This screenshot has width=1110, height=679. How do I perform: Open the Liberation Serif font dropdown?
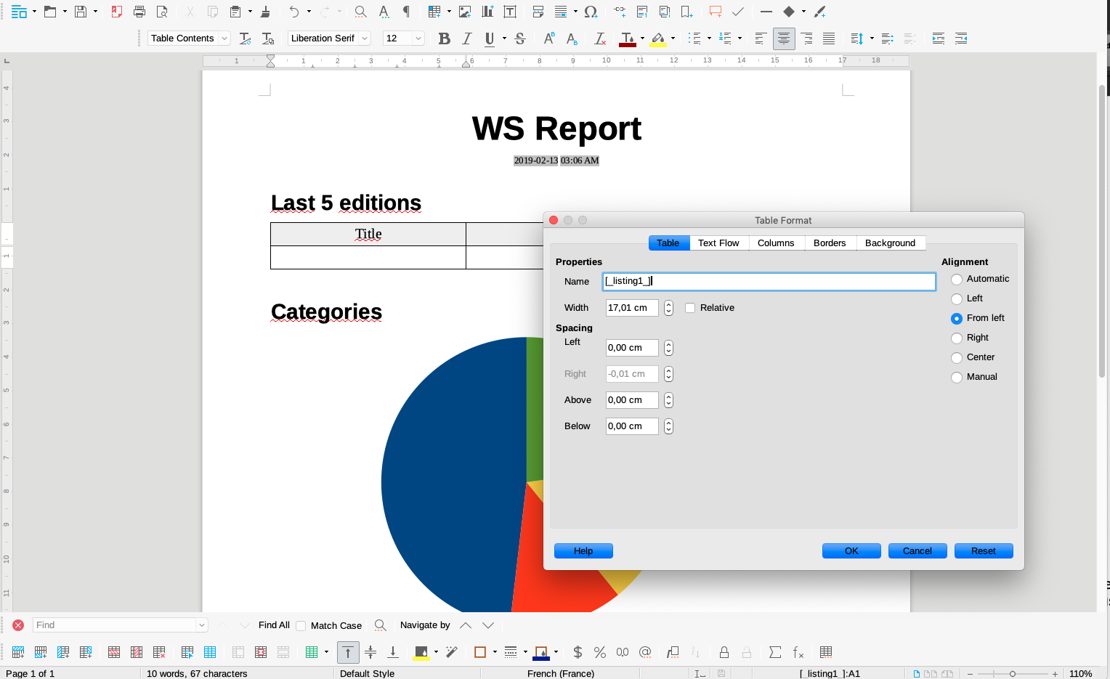tap(365, 38)
